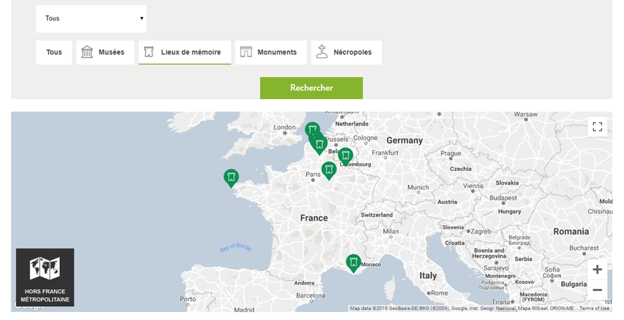Open the Hors France Métropolitaine map
Image resolution: width=624 pixels, height=320 pixels.
click(x=45, y=277)
